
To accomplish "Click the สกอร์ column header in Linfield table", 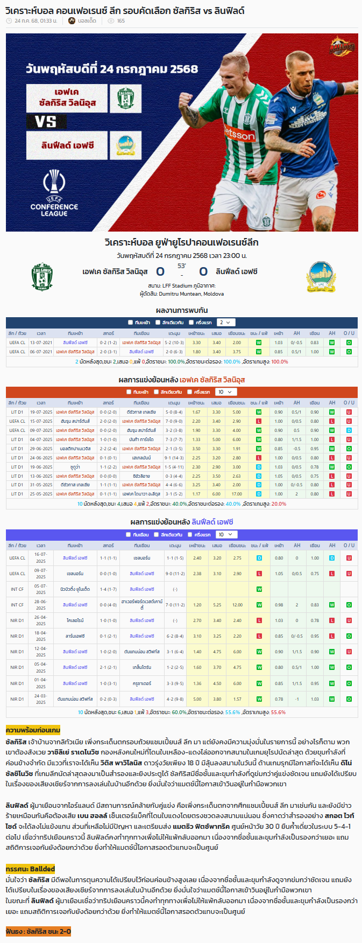I will point(109,546).
